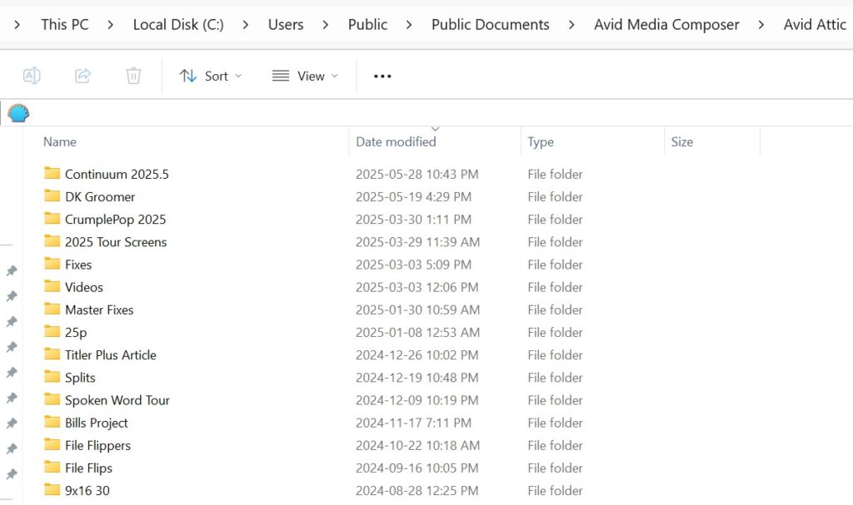Sort by the Date modified column header
The width and height of the screenshot is (853, 505).
pyautogui.click(x=396, y=142)
